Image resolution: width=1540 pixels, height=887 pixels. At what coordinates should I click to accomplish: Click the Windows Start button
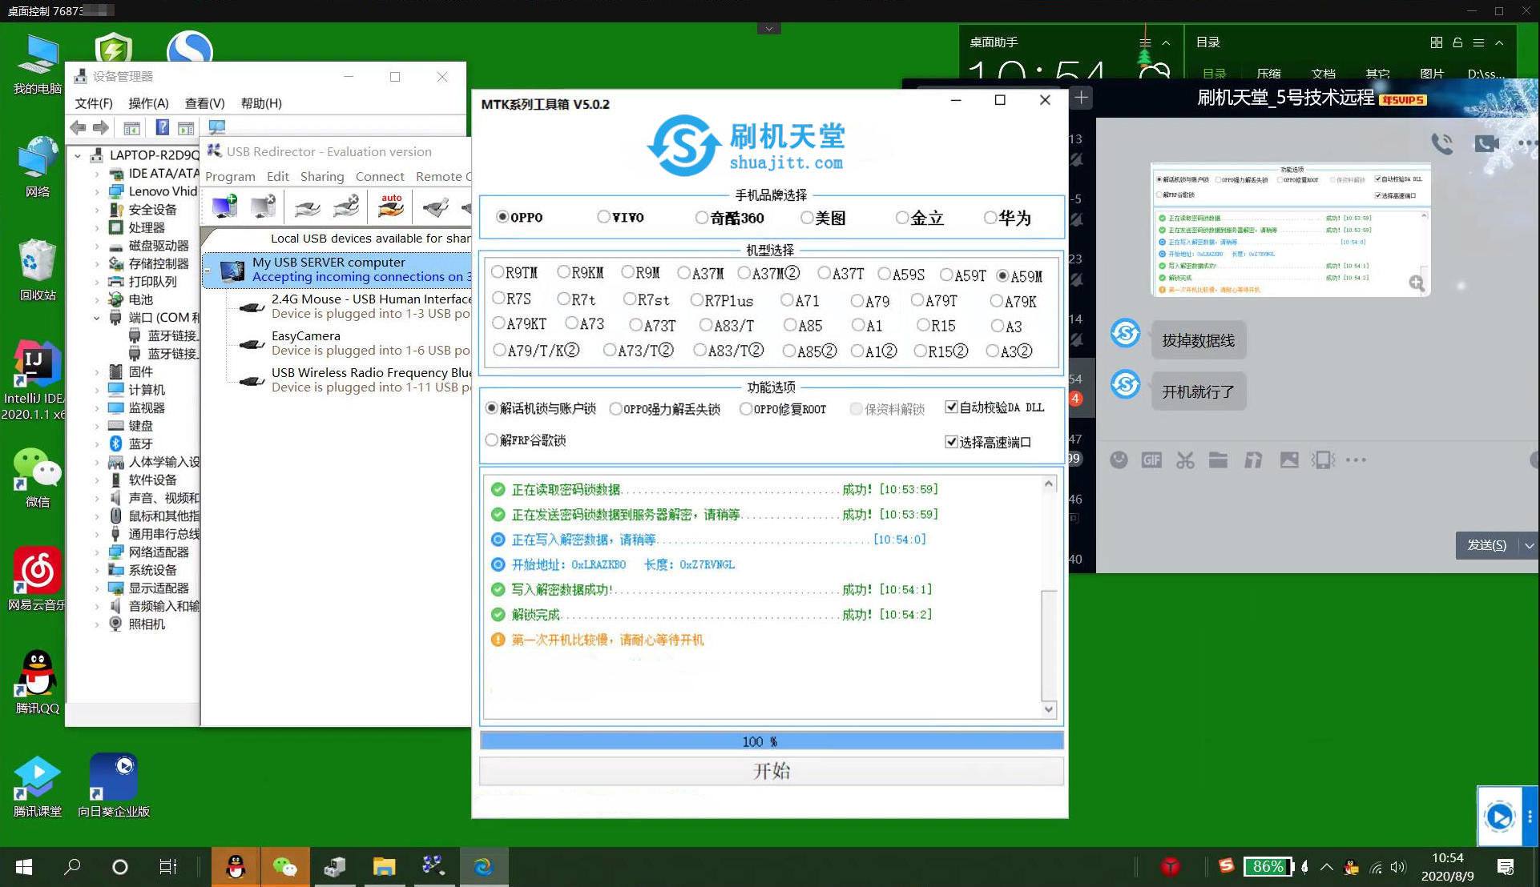click(24, 867)
